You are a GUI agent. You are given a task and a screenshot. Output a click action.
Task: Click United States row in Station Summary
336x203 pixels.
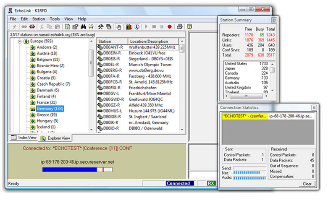pyautogui.click(x=246, y=64)
